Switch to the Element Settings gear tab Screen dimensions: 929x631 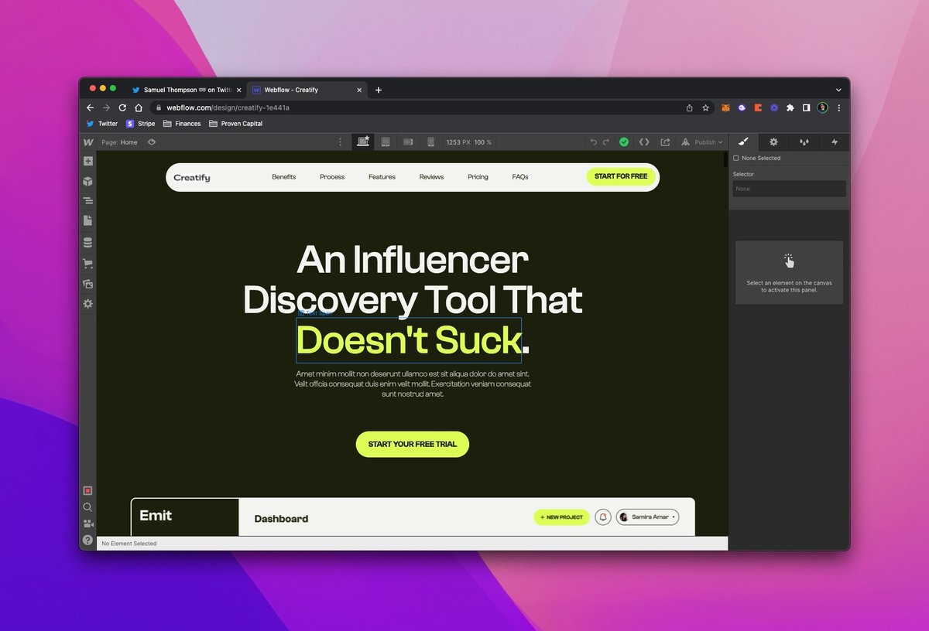coord(773,142)
